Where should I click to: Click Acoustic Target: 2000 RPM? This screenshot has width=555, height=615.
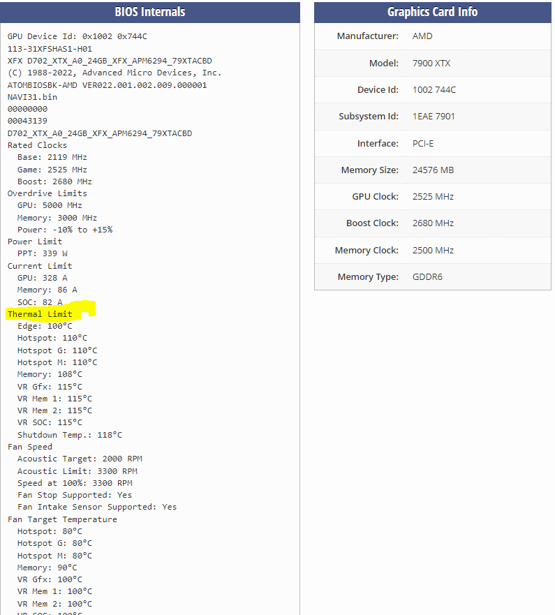point(80,459)
